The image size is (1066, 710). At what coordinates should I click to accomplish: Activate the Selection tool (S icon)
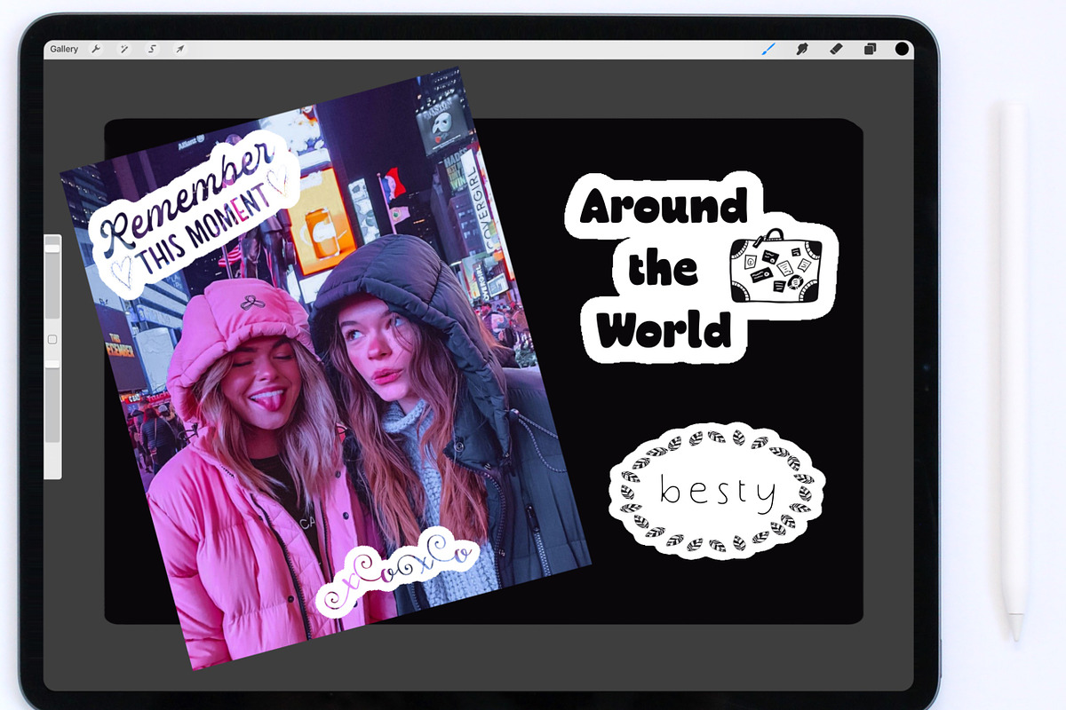[152, 50]
